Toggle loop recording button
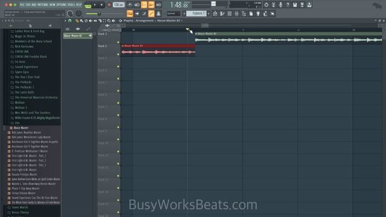 tap(158, 5)
